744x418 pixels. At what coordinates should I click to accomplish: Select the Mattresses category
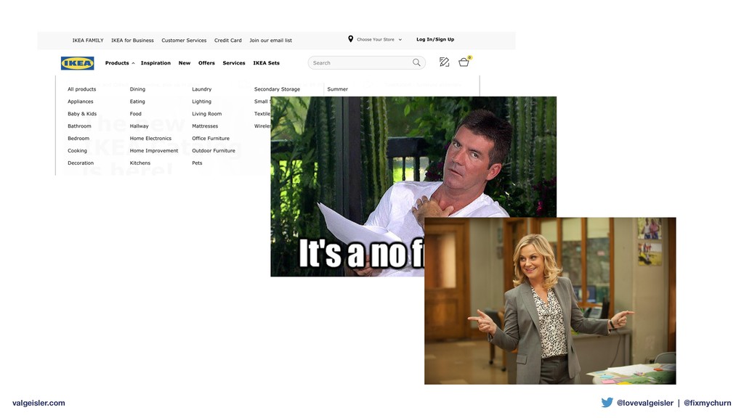tap(205, 126)
